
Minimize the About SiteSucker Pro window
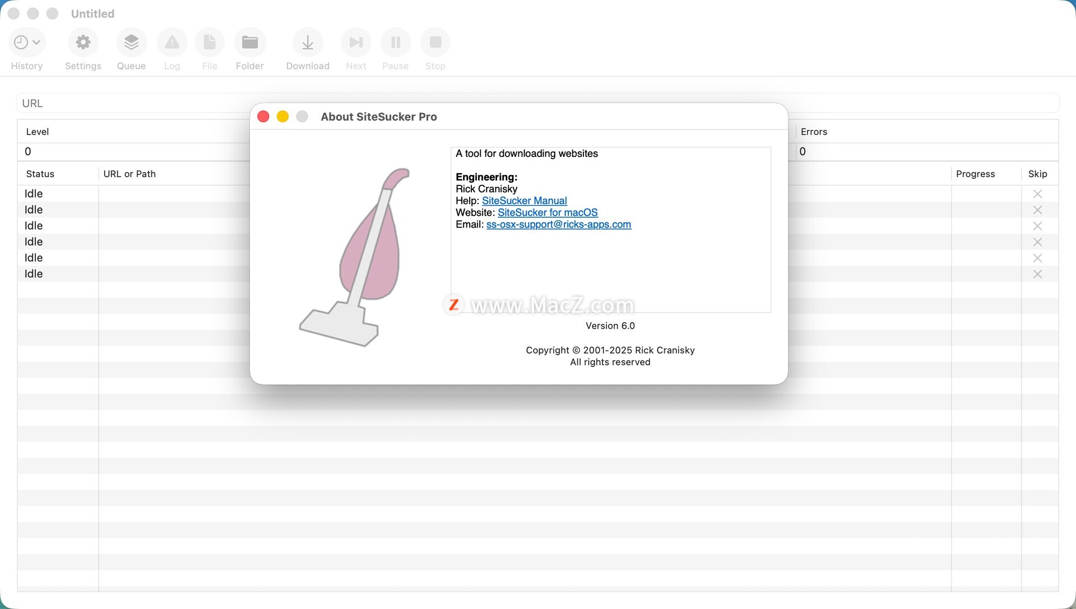coord(282,117)
